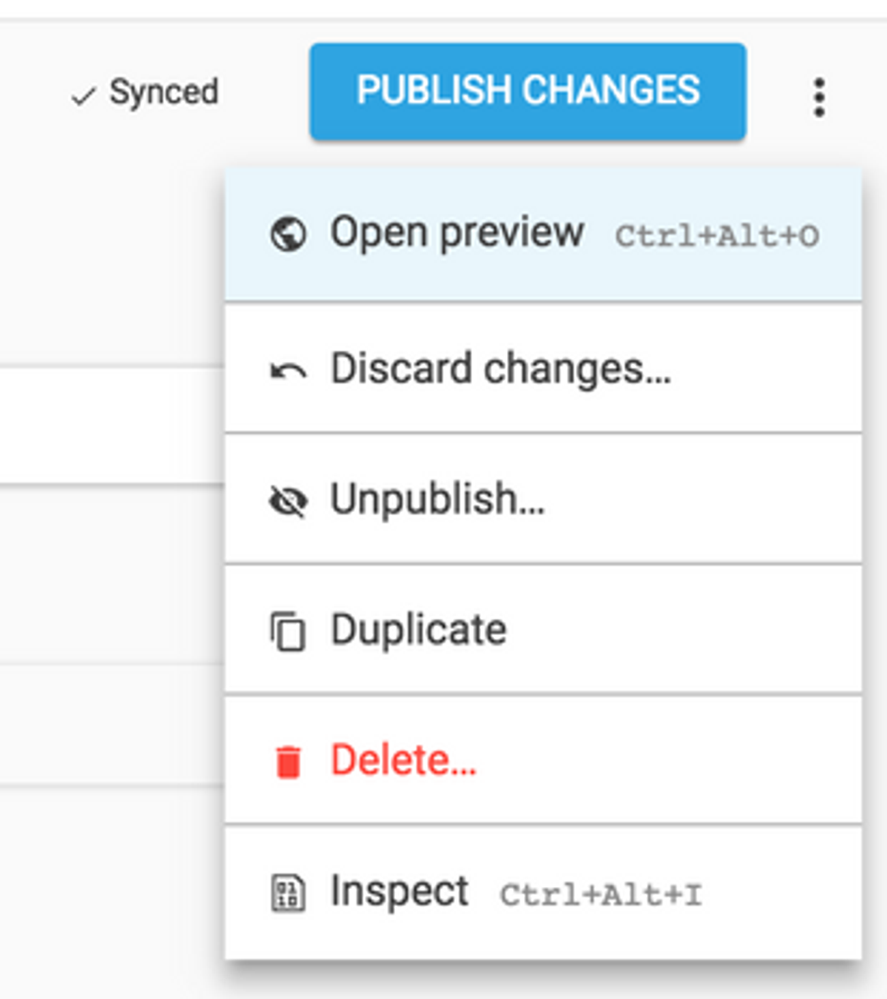Viewport: 887px width, 999px height.
Task: Click the Ctrl+Alt+I shortcut hint
Action: 600,895
